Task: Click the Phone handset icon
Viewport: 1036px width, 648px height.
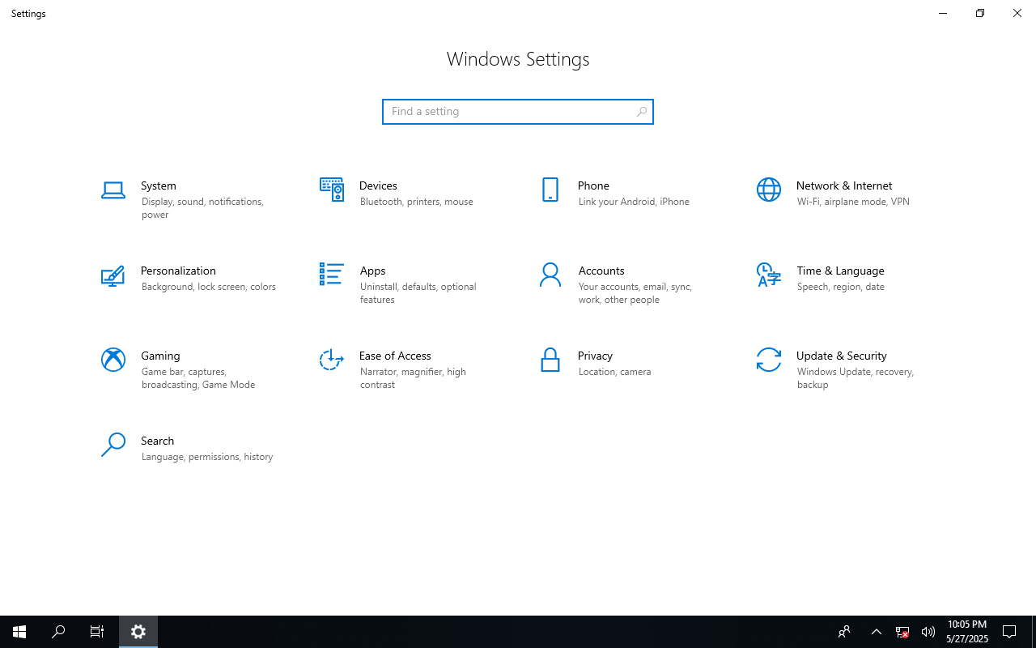Action: (x=550, y=190)
